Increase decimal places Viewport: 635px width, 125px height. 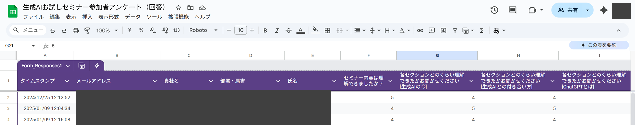[x=165, y=30]
